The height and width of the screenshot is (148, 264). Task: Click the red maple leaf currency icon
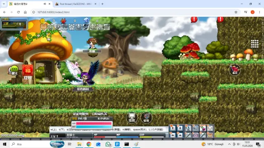coord(63,21)
